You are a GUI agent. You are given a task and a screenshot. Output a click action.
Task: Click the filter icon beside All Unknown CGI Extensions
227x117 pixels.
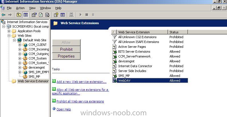tap(114, 37)
